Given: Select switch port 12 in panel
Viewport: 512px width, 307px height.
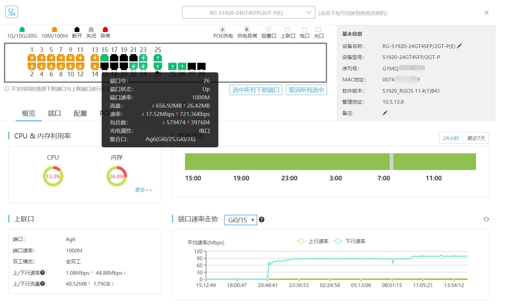Looking at the screenshot, I should [x=80, y=66].
